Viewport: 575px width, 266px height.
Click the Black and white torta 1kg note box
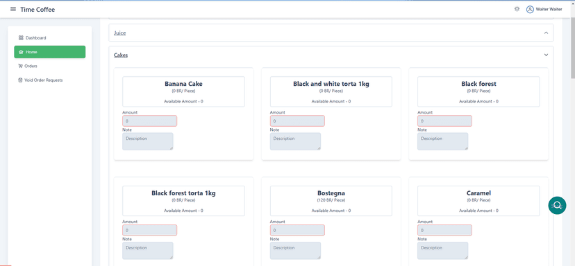(296, 141)
